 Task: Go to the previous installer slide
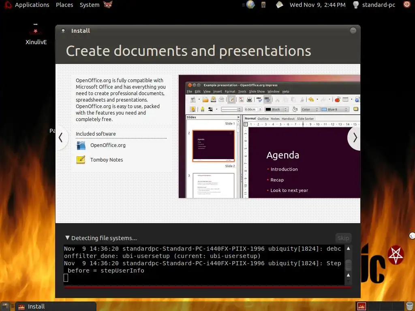[x=61, y=137]
